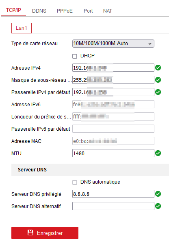Click green checkmark beside Passerelle IPv4 par défaut
This screenshot has width=169, height=250.
click(x=158, y=92)
